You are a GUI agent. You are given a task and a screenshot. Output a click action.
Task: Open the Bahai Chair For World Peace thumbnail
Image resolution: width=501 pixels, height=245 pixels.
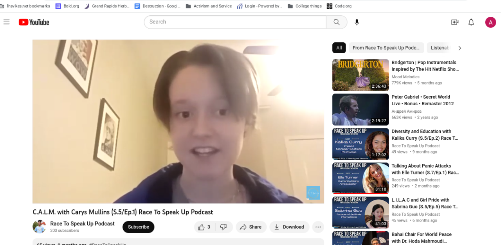(x=360, y=238)
